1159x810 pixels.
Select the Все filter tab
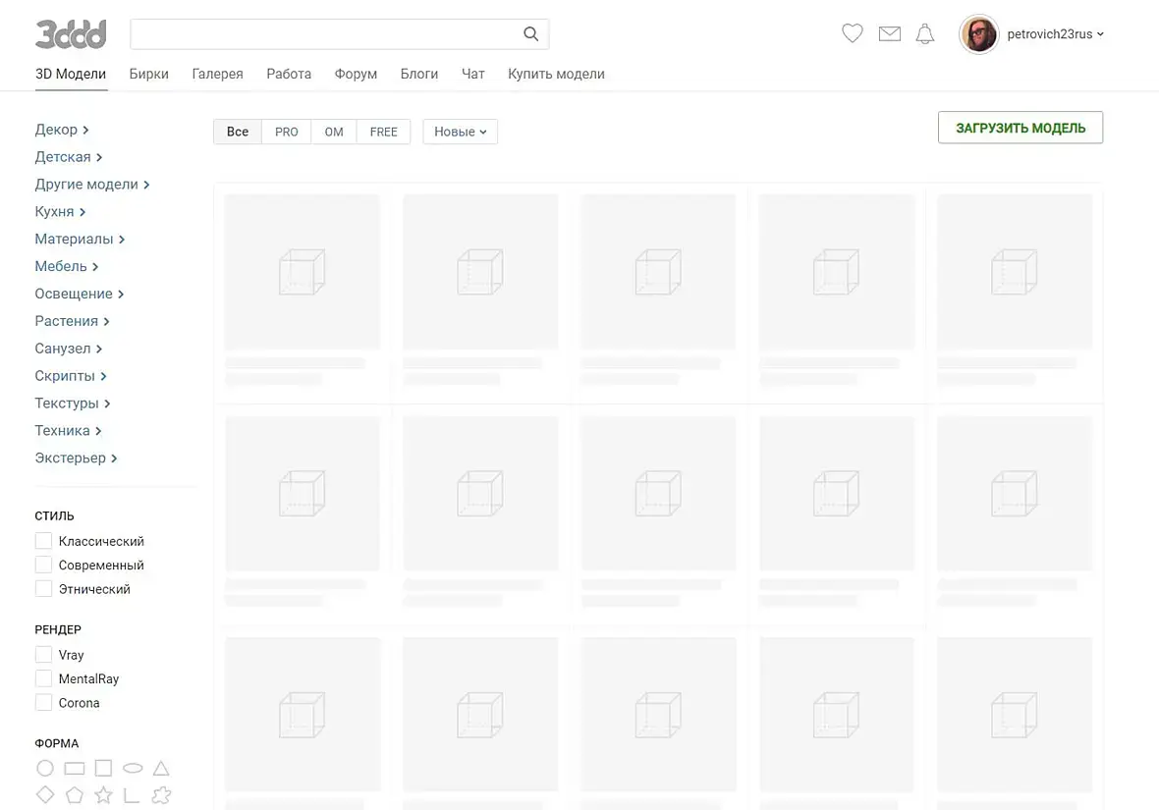tap(238, 132)
